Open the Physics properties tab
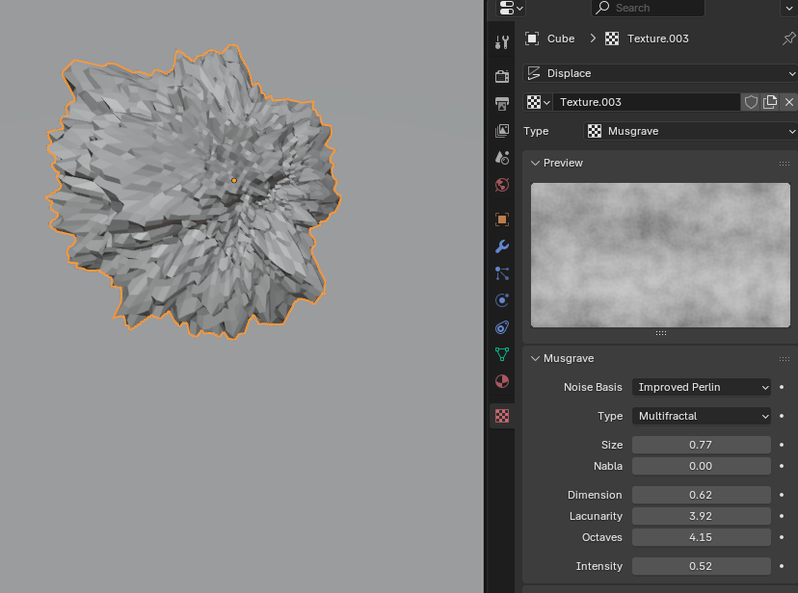Screen dimensions: 798x593 (501, 300)
